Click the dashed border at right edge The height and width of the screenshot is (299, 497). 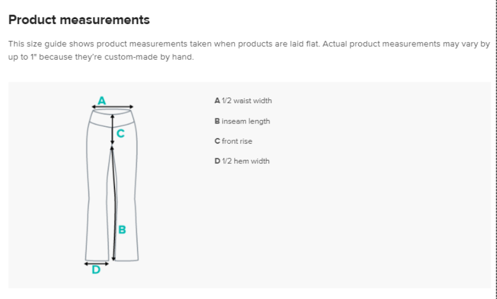[496, 149]
